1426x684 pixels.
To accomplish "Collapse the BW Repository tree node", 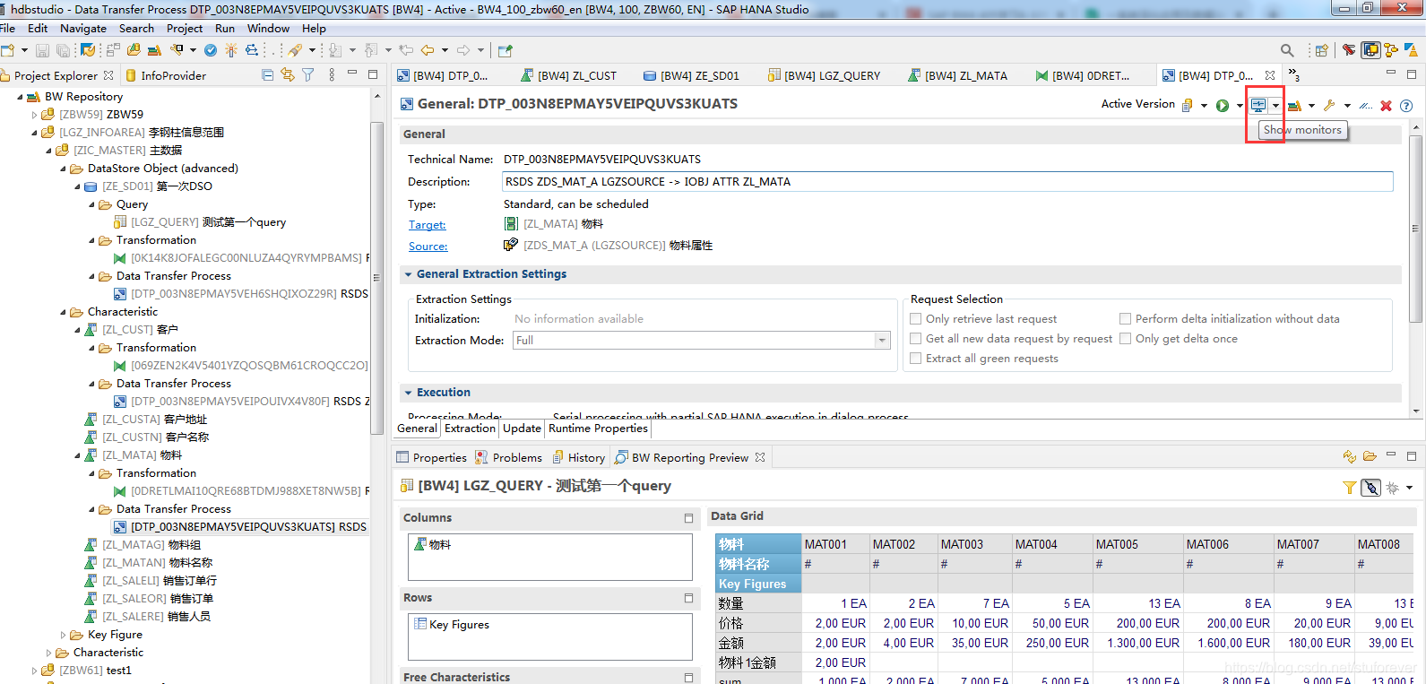I will (x=21, y=97).
